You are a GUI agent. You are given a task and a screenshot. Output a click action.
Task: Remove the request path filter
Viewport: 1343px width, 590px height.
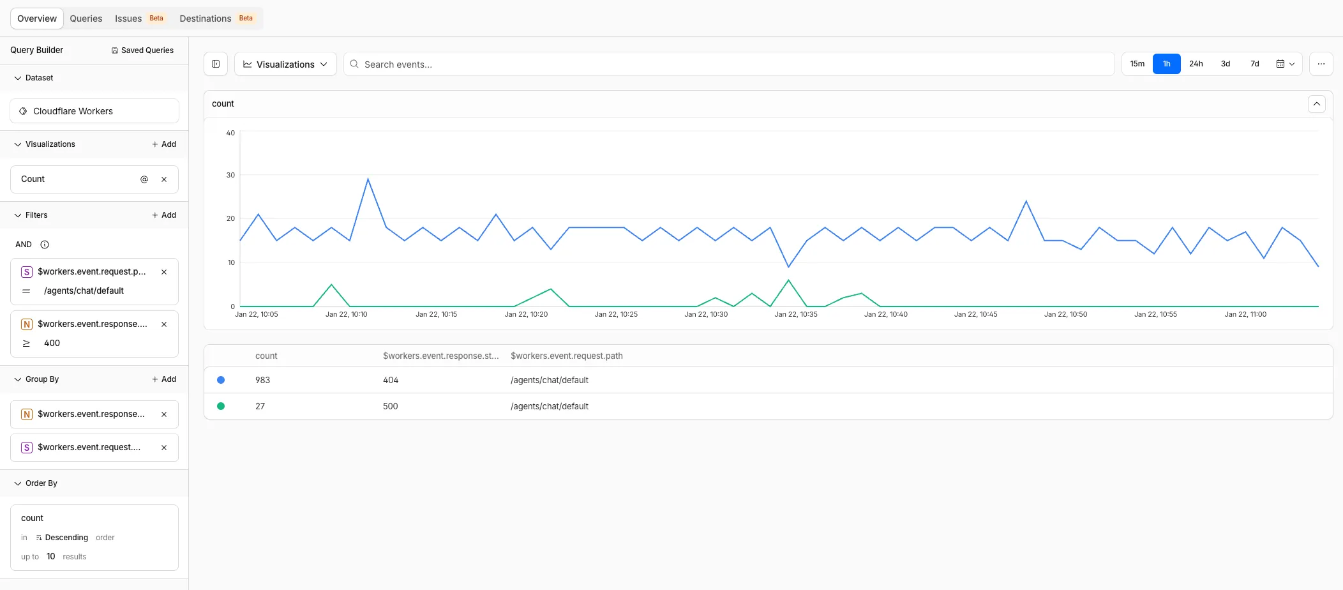point(164,272)
